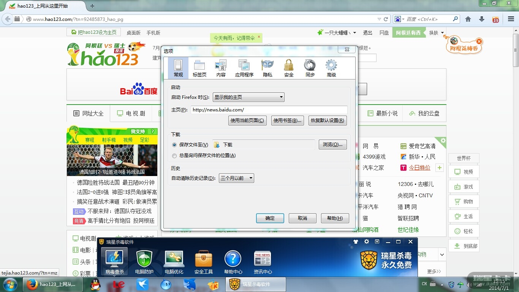Cancel the options dialog with 取消

pos(302,218)
